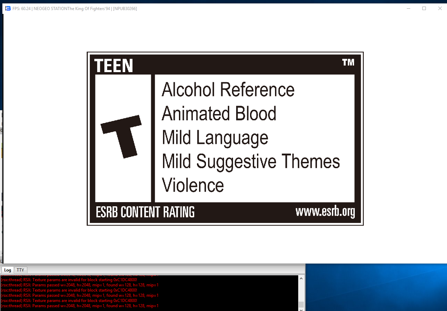Maximize the game window
447x311 pixels.
click(424, 9)
